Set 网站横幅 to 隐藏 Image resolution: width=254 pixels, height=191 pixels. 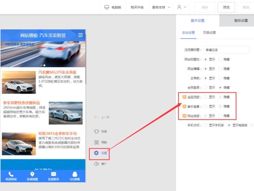tap(220, 69)
